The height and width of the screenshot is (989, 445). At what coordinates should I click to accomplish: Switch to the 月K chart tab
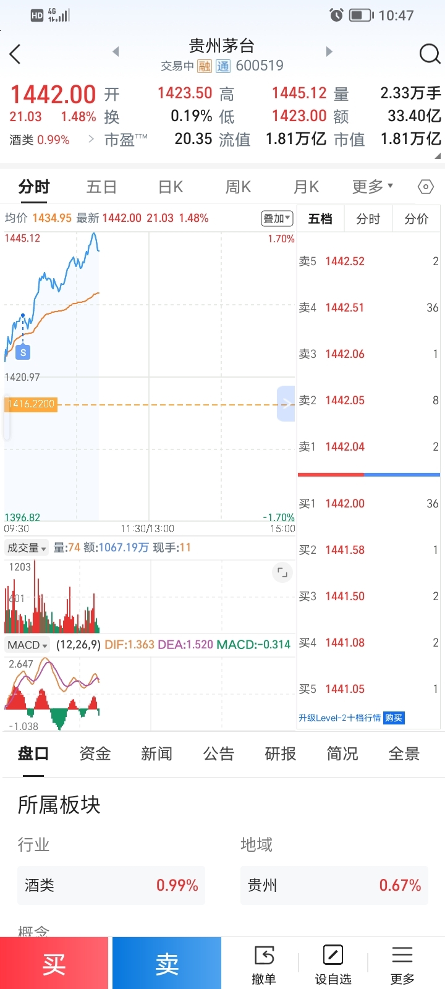(x=307, y=187)
